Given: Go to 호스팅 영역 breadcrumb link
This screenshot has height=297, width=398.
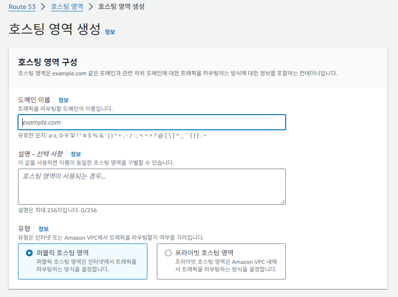Looking at the screenshot, I should coord(67,7).
